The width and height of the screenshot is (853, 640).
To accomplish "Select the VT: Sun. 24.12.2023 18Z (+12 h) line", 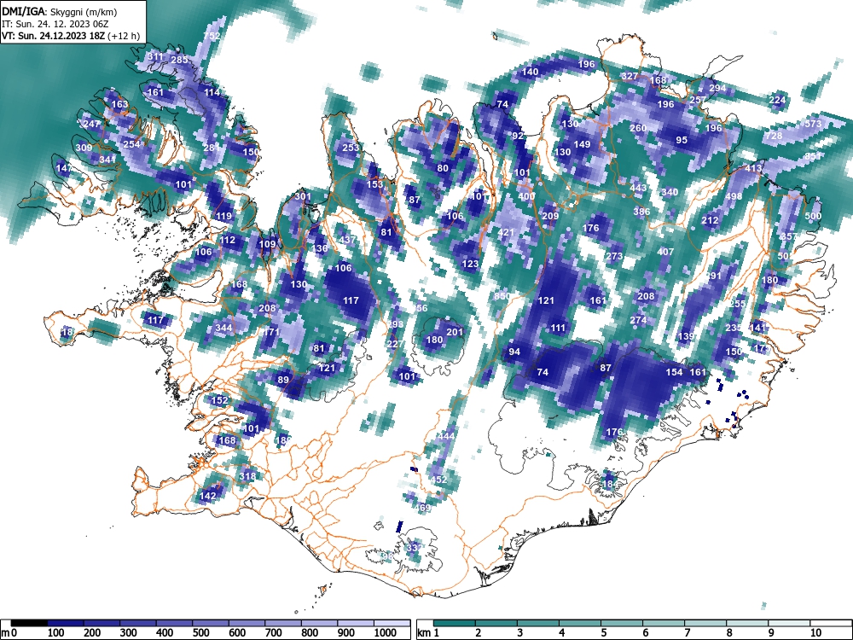I will [71, 37].
